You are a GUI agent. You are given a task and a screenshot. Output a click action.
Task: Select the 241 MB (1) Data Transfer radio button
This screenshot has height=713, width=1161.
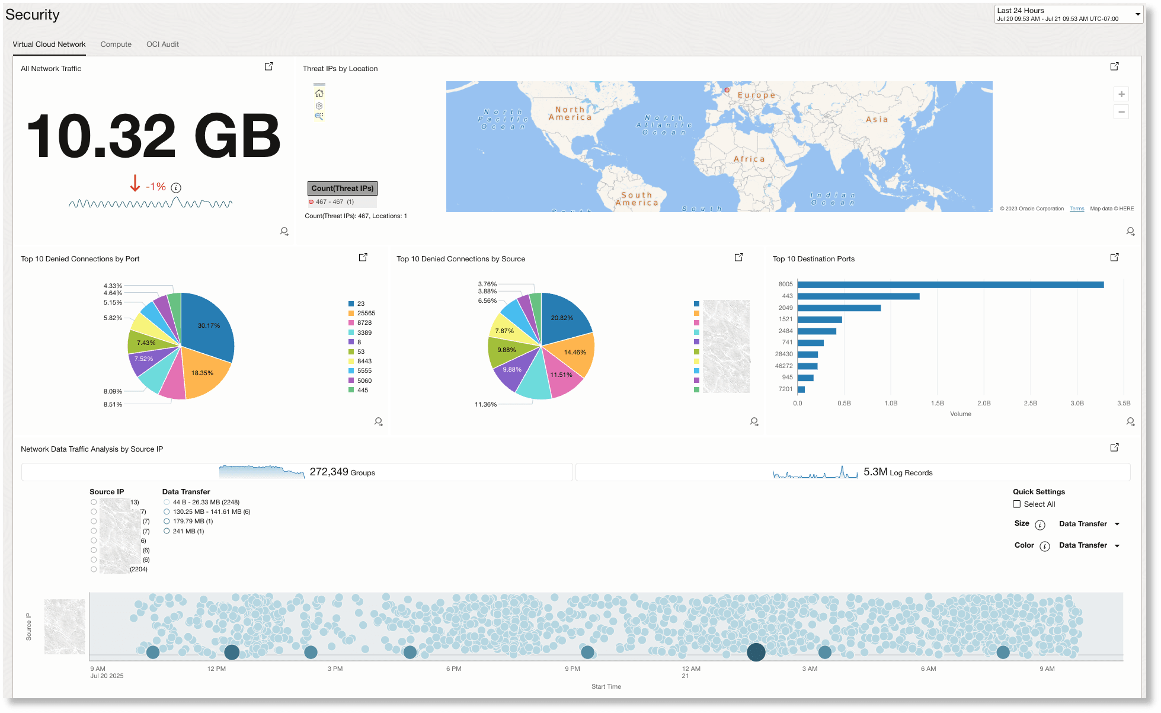click(x=166, y=531)
